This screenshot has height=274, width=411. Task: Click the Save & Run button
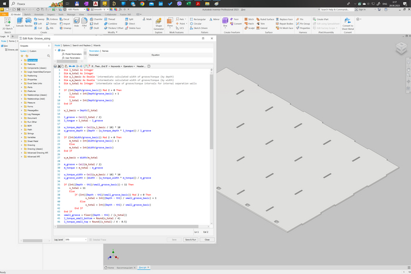[190, 239]
